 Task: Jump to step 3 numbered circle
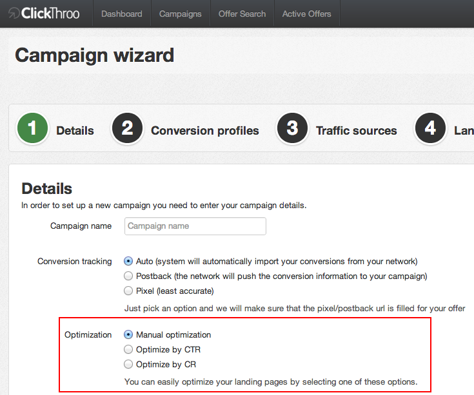tap(292, 129)
